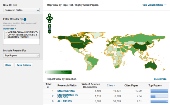Zoom in on the map with the plus
The width and height of the screenshot is (170, 105).
[x=50, y=26]
